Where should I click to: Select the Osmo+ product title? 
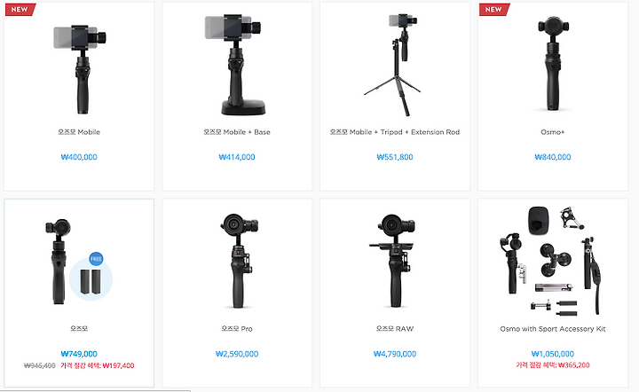[553, 132]
